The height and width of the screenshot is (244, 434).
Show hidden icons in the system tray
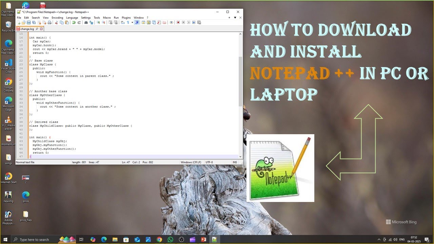[379, 240]
